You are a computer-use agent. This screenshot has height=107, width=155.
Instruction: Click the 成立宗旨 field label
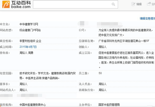coord(85,53)
